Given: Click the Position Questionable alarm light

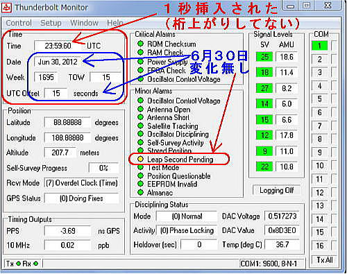Looking at the screenshot, I should (x=140, y=175).
